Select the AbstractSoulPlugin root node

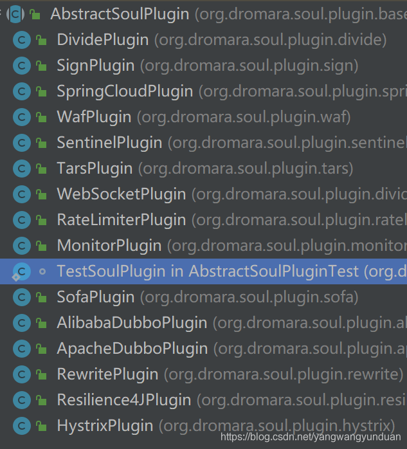120,14
